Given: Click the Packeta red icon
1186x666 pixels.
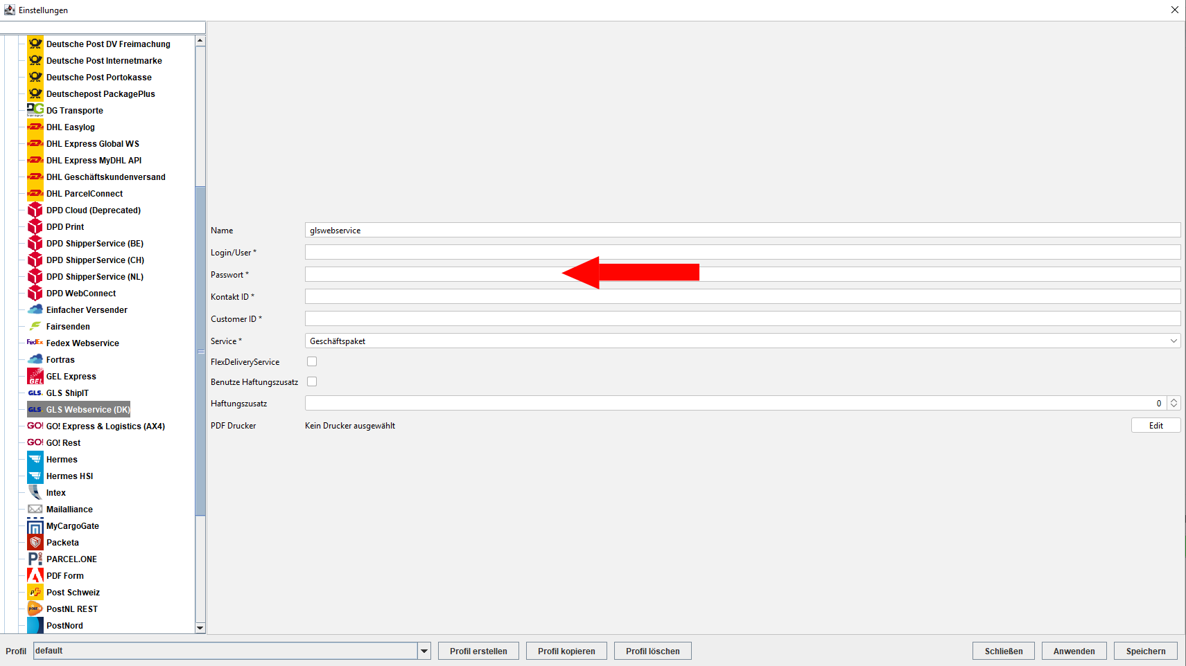Looking at the screenshot, I should click(x=35, y=542).
